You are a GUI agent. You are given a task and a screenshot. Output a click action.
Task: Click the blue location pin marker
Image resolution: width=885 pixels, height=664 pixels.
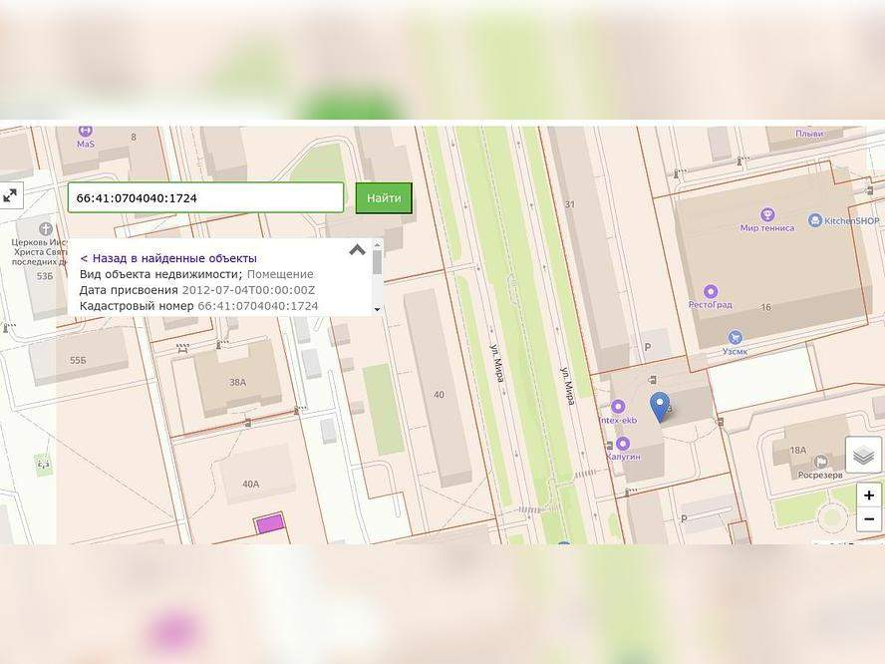(x=659, y=407)
